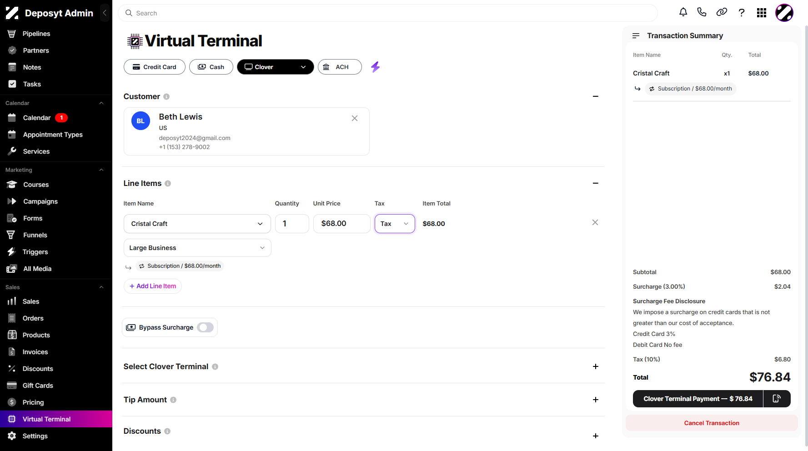Open the help question mark
Image resolution: width=808 pixels, height=451 pixels.
pos(742,13)
